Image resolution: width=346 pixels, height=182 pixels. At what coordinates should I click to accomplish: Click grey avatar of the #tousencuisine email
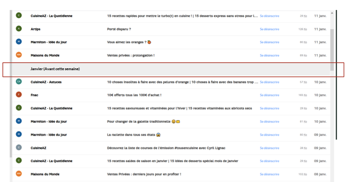tap(18, 147)
